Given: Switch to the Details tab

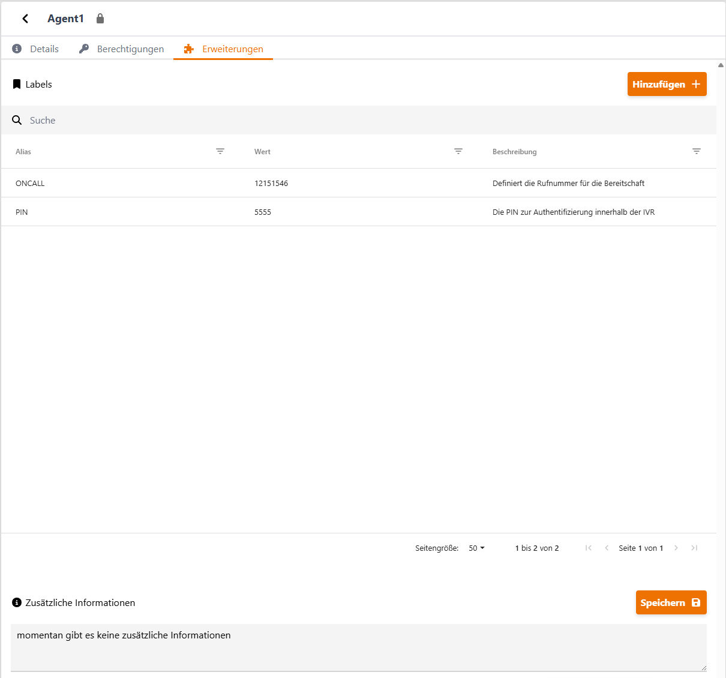Looking at the screenshot, I should [35, 49].
